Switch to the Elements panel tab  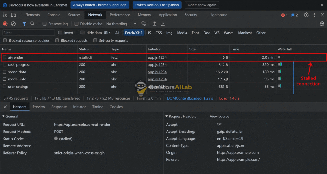tap(32, 15)
